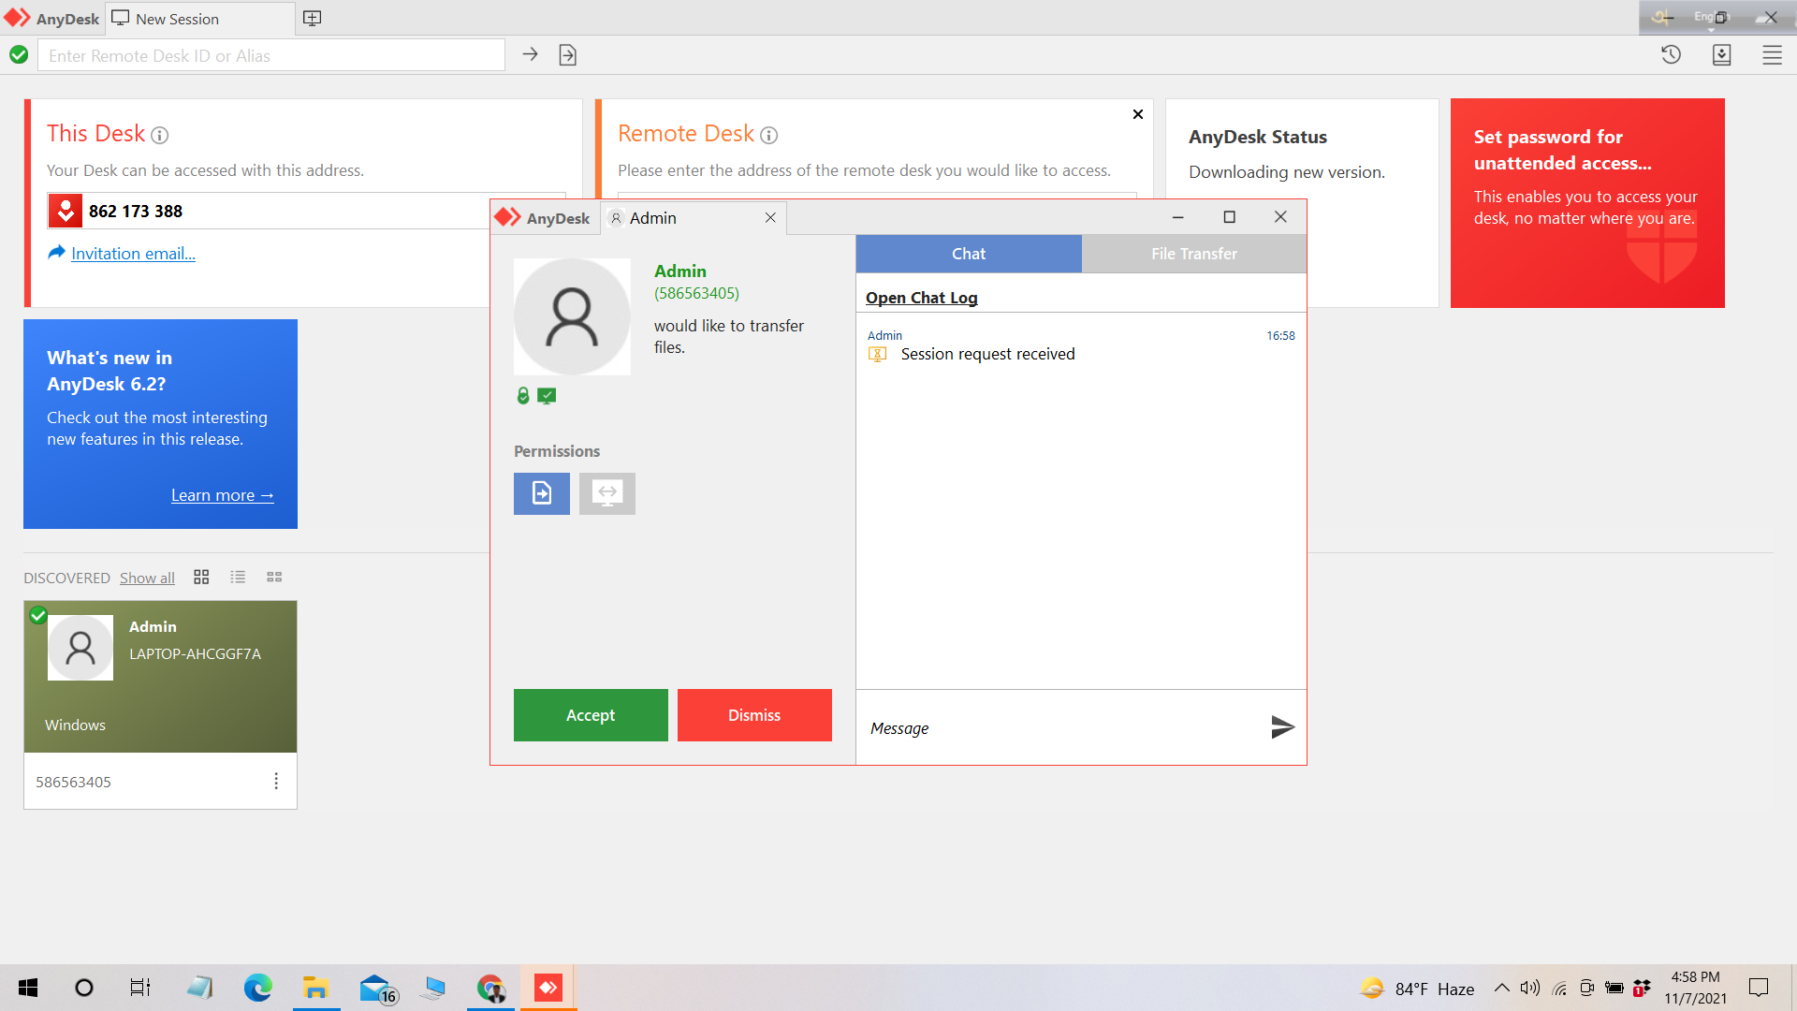This screenshot has width=1797, height=1011.
Task: Click the Remote Desk info icon
Action: tap(768, 136)
